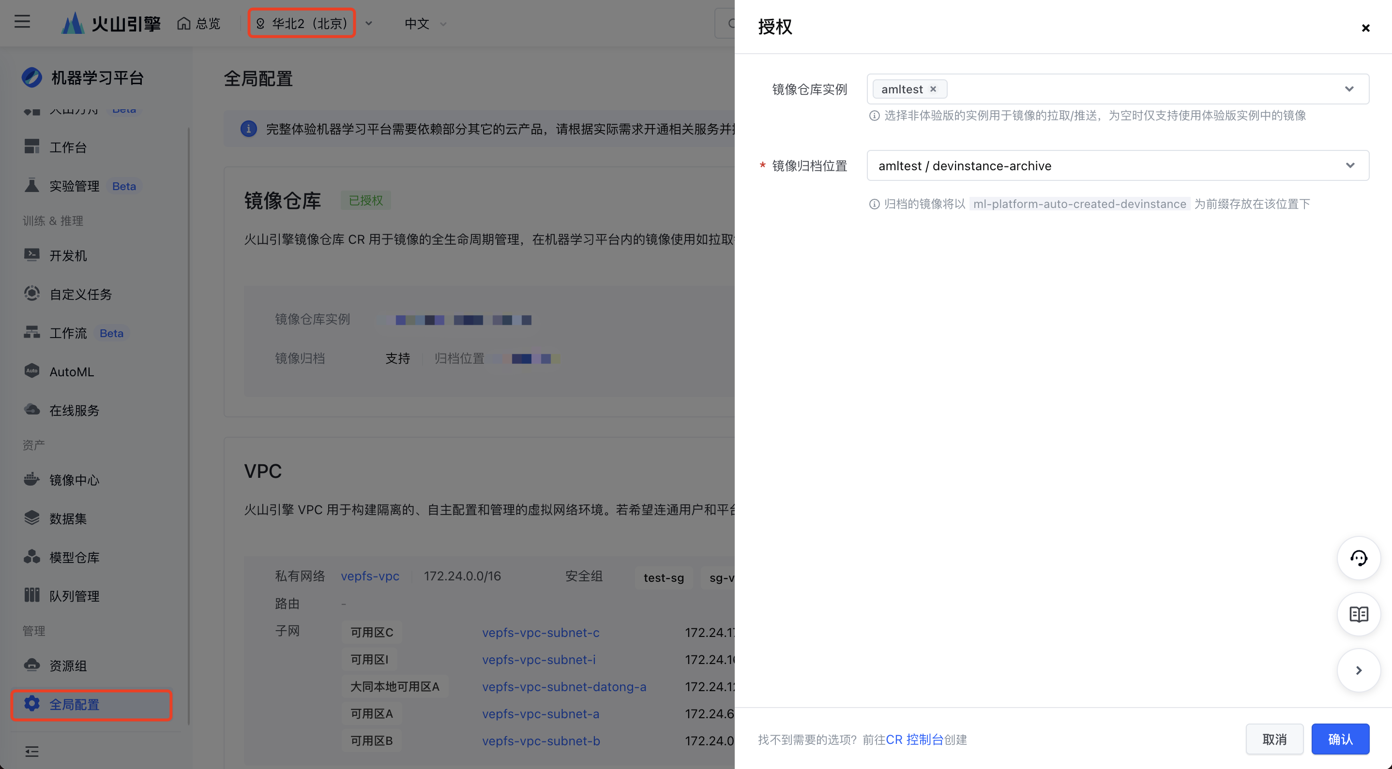The height and width of the screenshot is (769, 1392).
Task: Open the 中文 language dropdown
Action: tap(426, 24)
